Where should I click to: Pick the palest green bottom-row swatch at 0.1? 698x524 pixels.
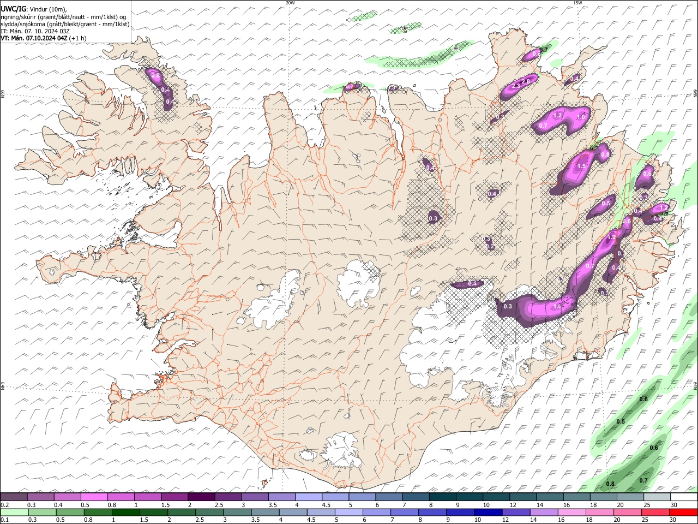(14, 513)
